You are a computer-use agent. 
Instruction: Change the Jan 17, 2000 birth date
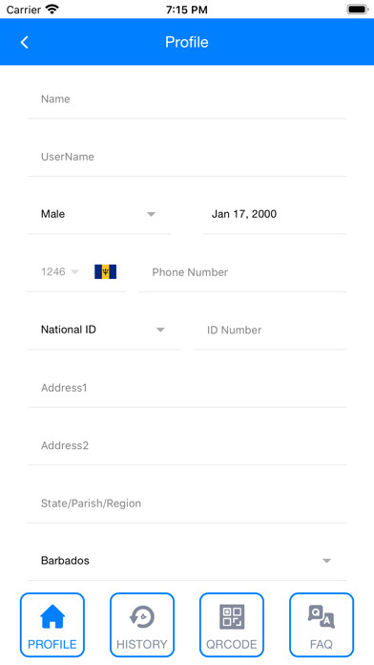tap(275, 214)
